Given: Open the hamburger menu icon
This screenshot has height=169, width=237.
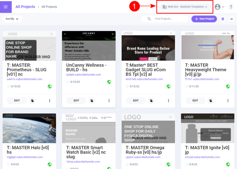Looking at the screenshot, I should pos(6,6).
